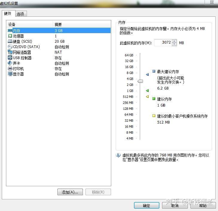Click the 8 MB slider scale label
Screen dimensions: 218x211
click(129, 133)
